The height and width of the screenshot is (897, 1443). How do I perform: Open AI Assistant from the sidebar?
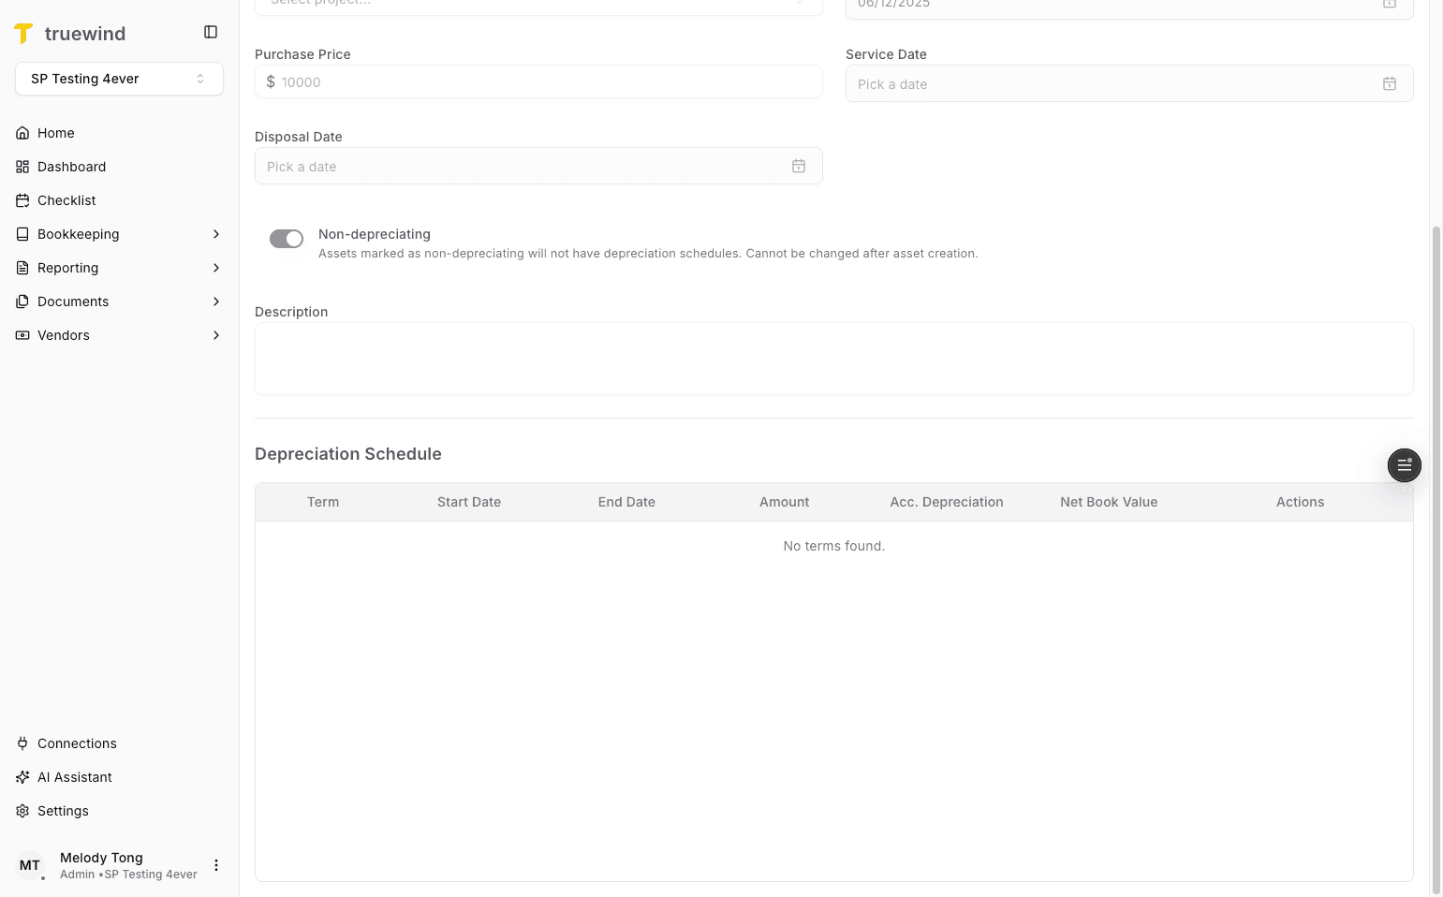pyautogui.click(x=75, y=776)
